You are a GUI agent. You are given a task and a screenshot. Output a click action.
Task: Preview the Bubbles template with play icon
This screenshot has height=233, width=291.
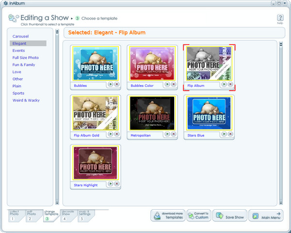click(110, 84)
